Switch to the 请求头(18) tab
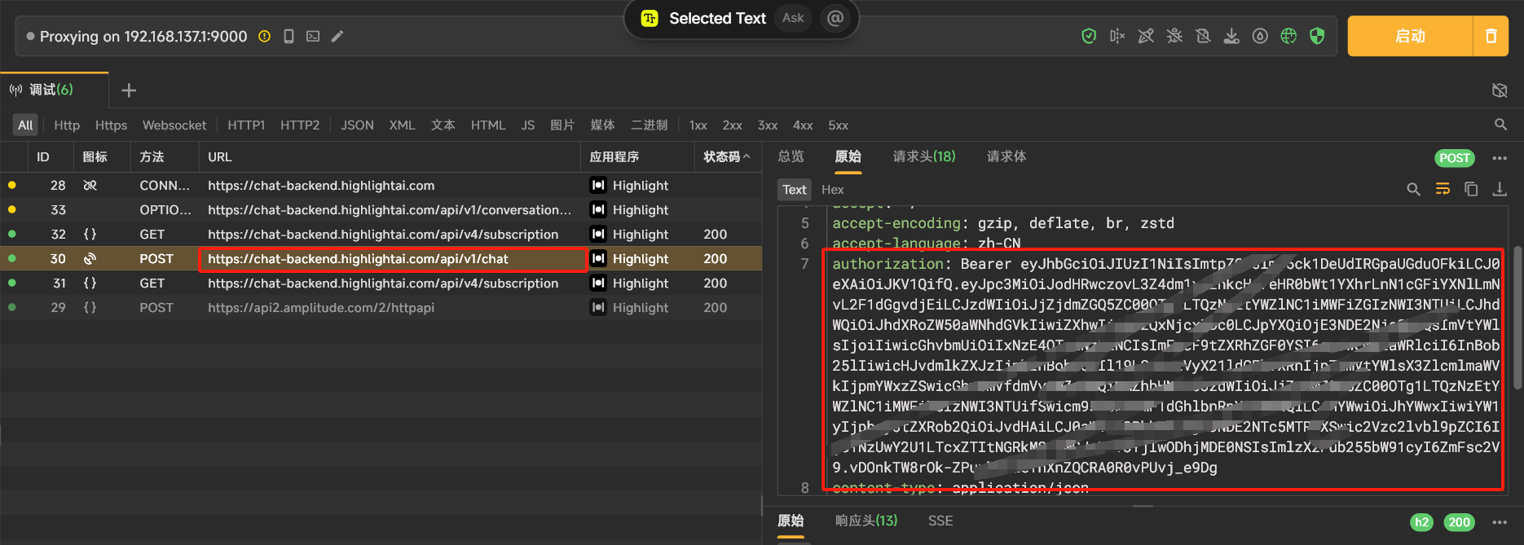The height and width of the screenshot is (545, 1524). [924, 156]
